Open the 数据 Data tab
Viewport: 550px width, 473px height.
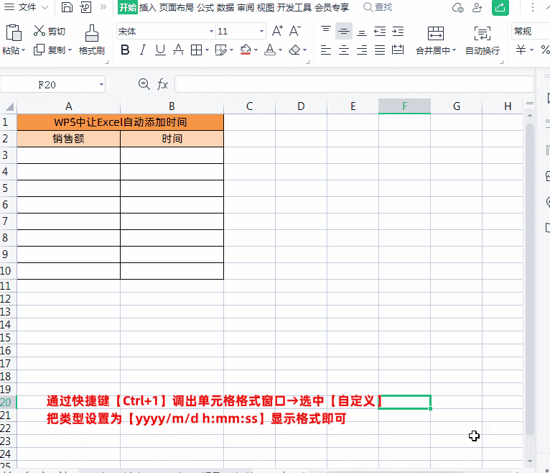coord(225,7)
